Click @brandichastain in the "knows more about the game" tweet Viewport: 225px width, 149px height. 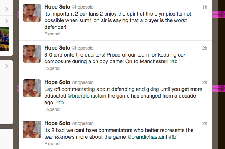[147, 137]
